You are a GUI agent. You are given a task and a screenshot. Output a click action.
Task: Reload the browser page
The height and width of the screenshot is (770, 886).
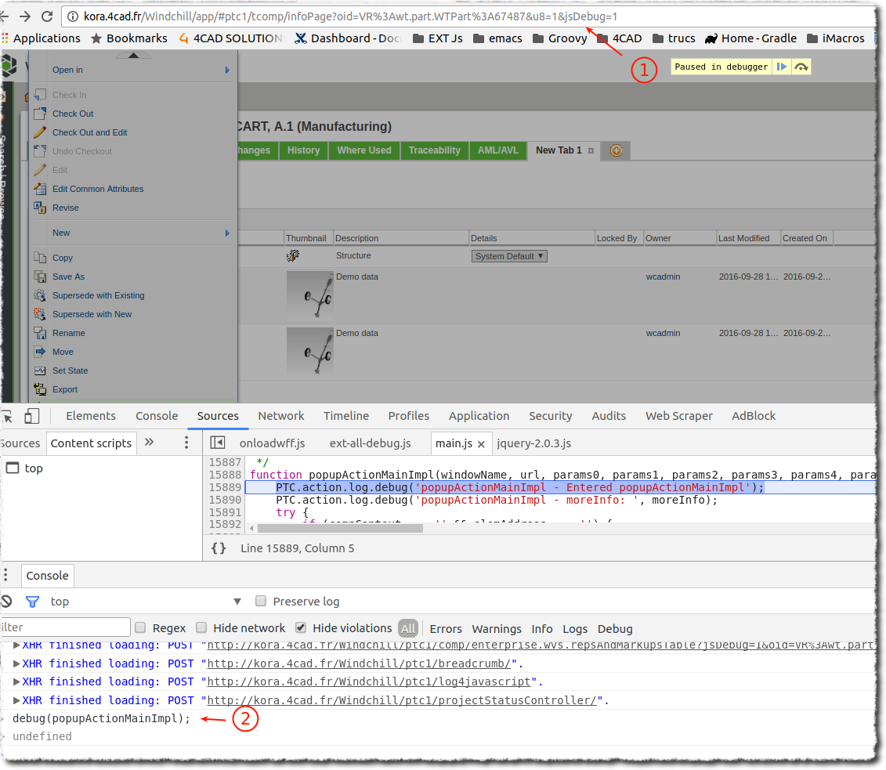coord(48,16)
